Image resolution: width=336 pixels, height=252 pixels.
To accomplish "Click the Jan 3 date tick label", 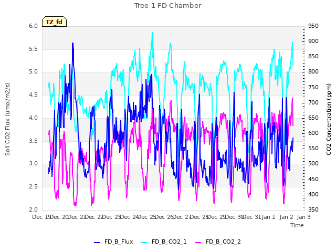I will pyautogui.click(x=304, y=217).
